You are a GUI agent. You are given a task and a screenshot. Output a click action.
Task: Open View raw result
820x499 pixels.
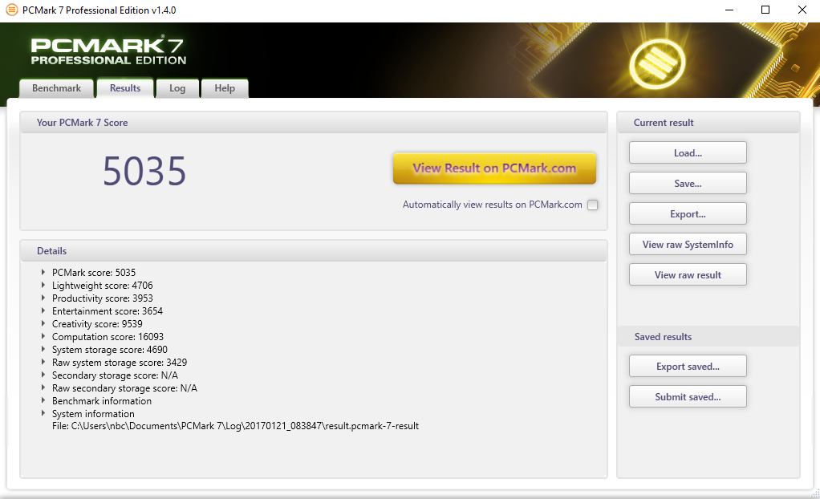(688, 274)
